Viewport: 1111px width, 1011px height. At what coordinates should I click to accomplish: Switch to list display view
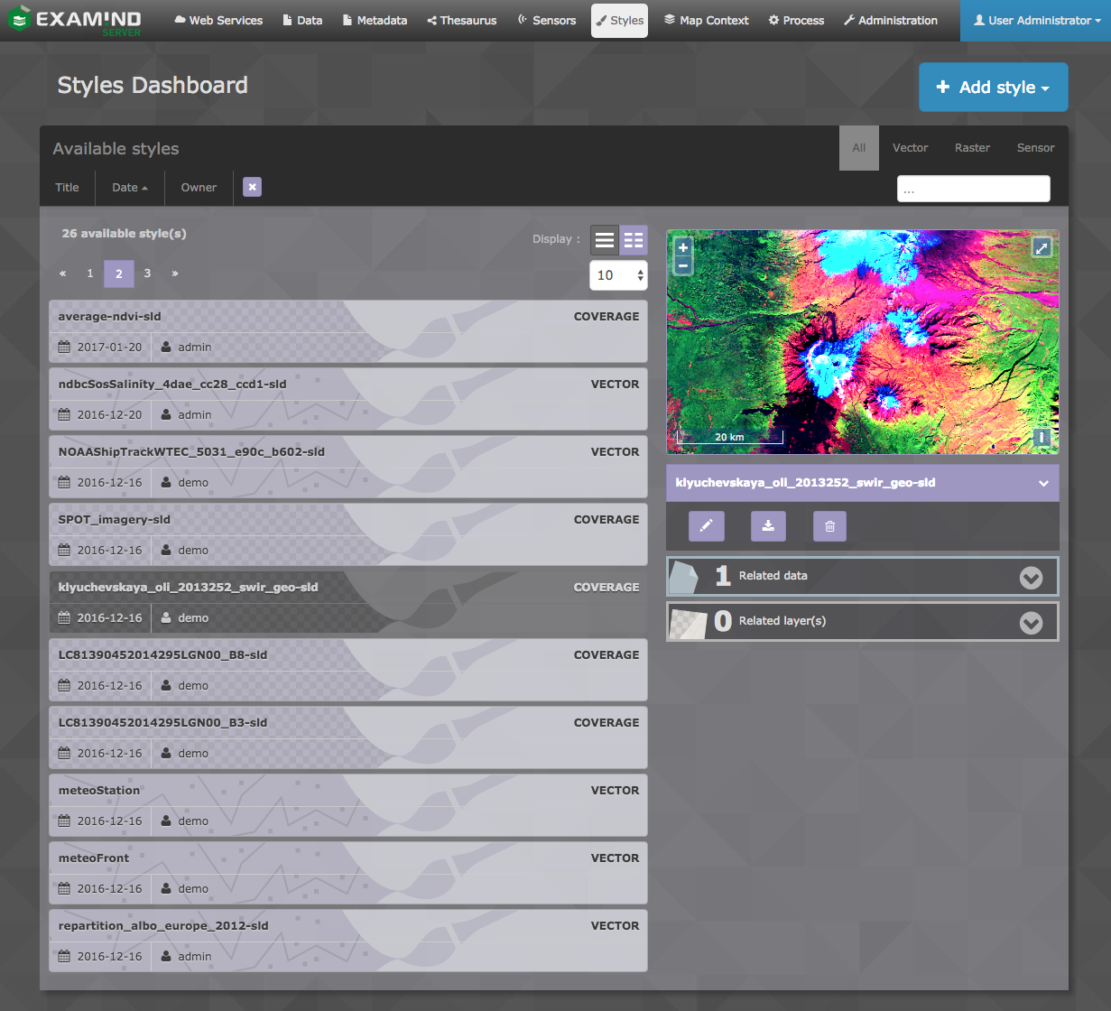[605, 240]
